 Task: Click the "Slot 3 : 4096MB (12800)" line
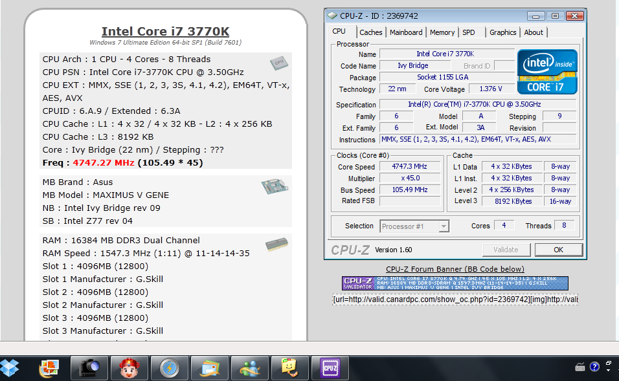coord(96,318)
